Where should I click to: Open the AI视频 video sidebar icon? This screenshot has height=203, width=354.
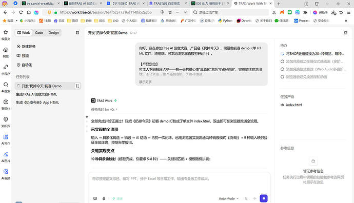(6, 174)
